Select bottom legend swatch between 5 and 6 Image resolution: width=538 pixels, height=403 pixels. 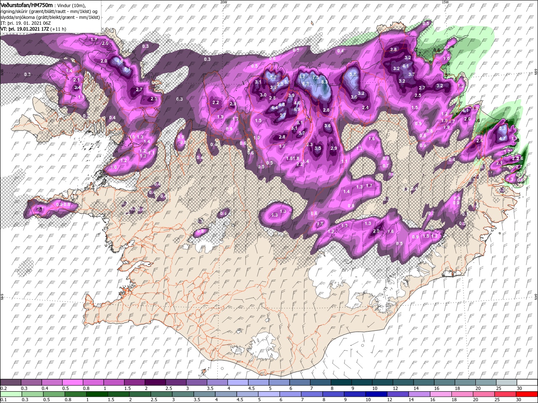tap(269, 394)
